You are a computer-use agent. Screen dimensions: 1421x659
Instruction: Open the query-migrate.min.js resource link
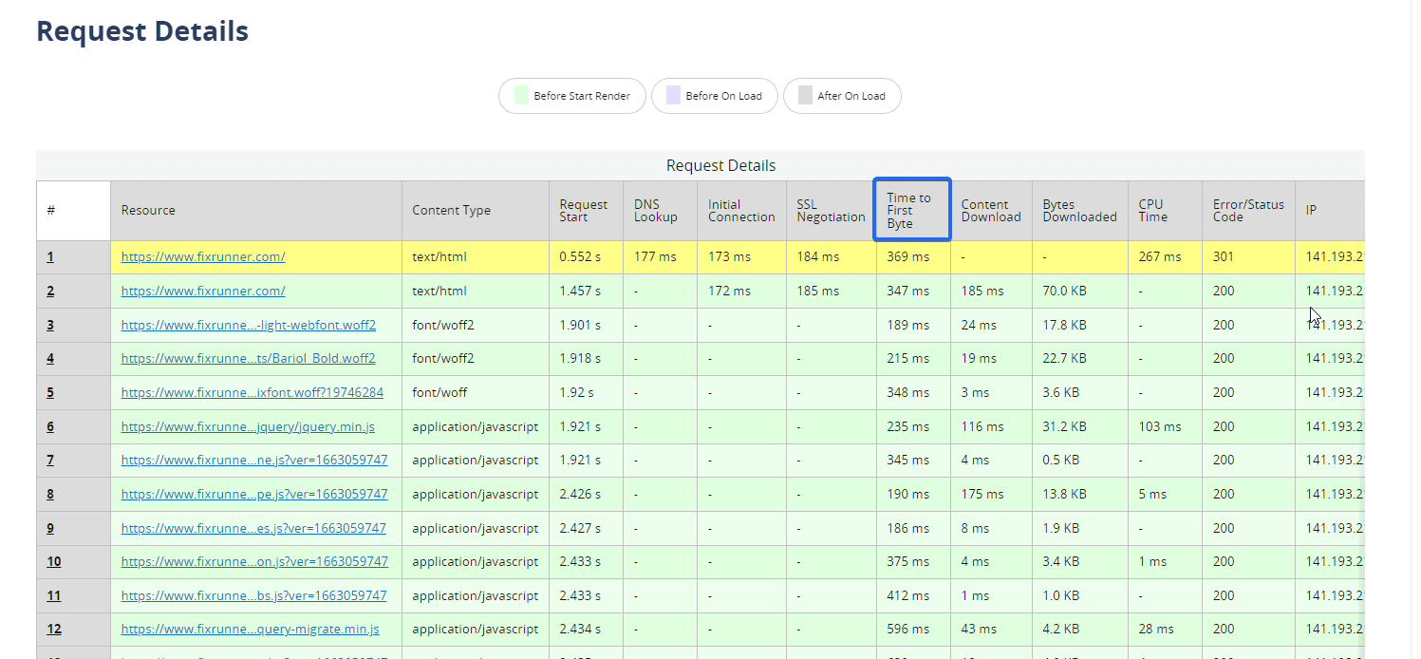[x=251, y=629]
